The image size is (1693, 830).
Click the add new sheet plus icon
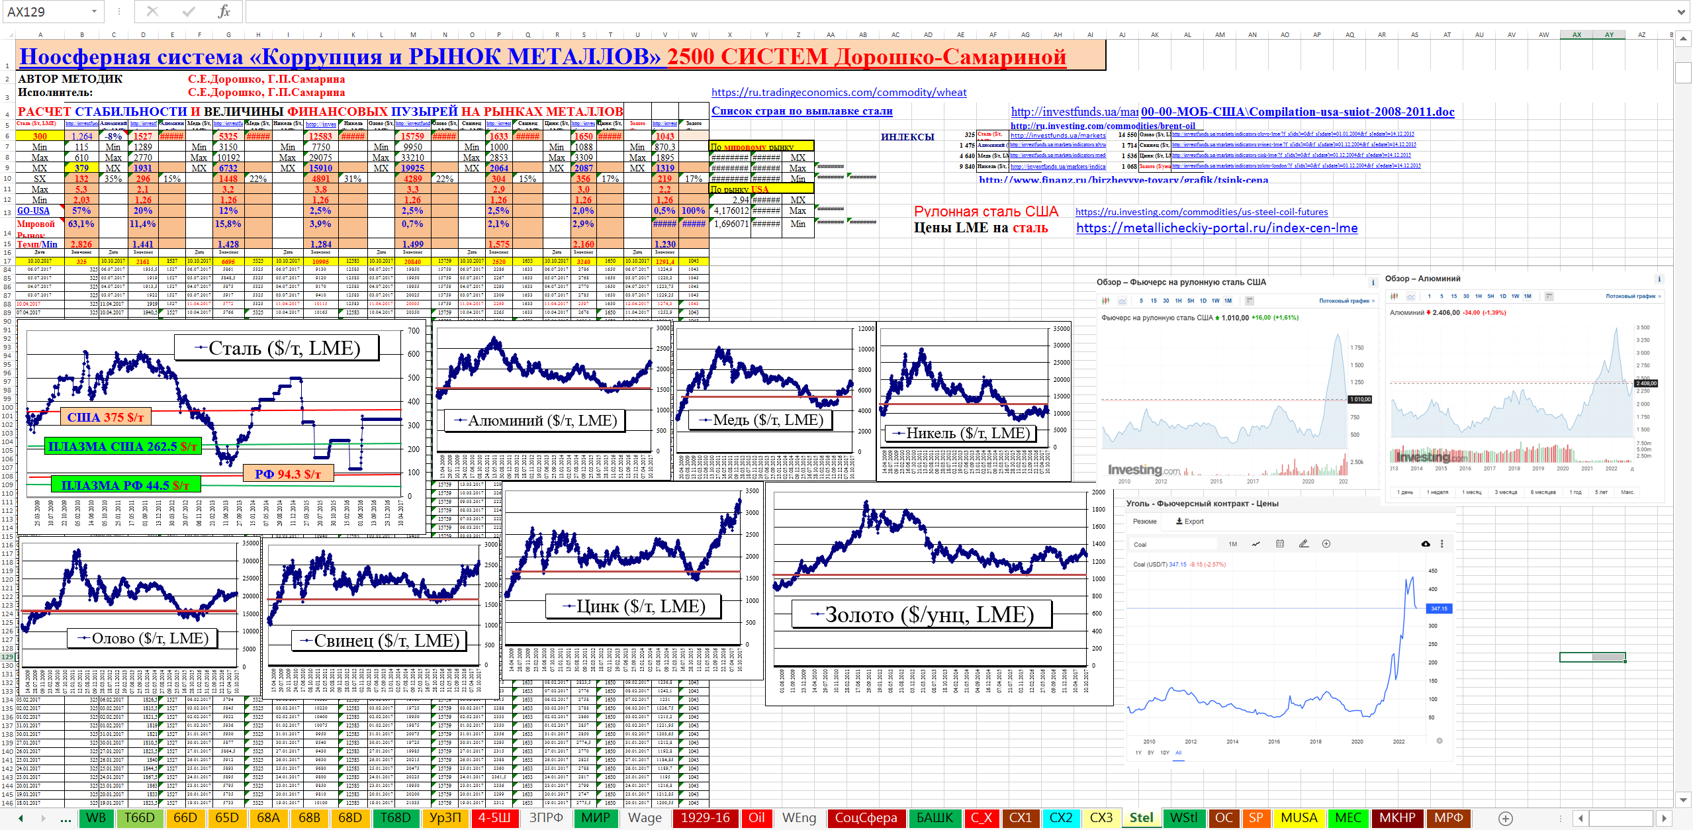coord(1505,818)
